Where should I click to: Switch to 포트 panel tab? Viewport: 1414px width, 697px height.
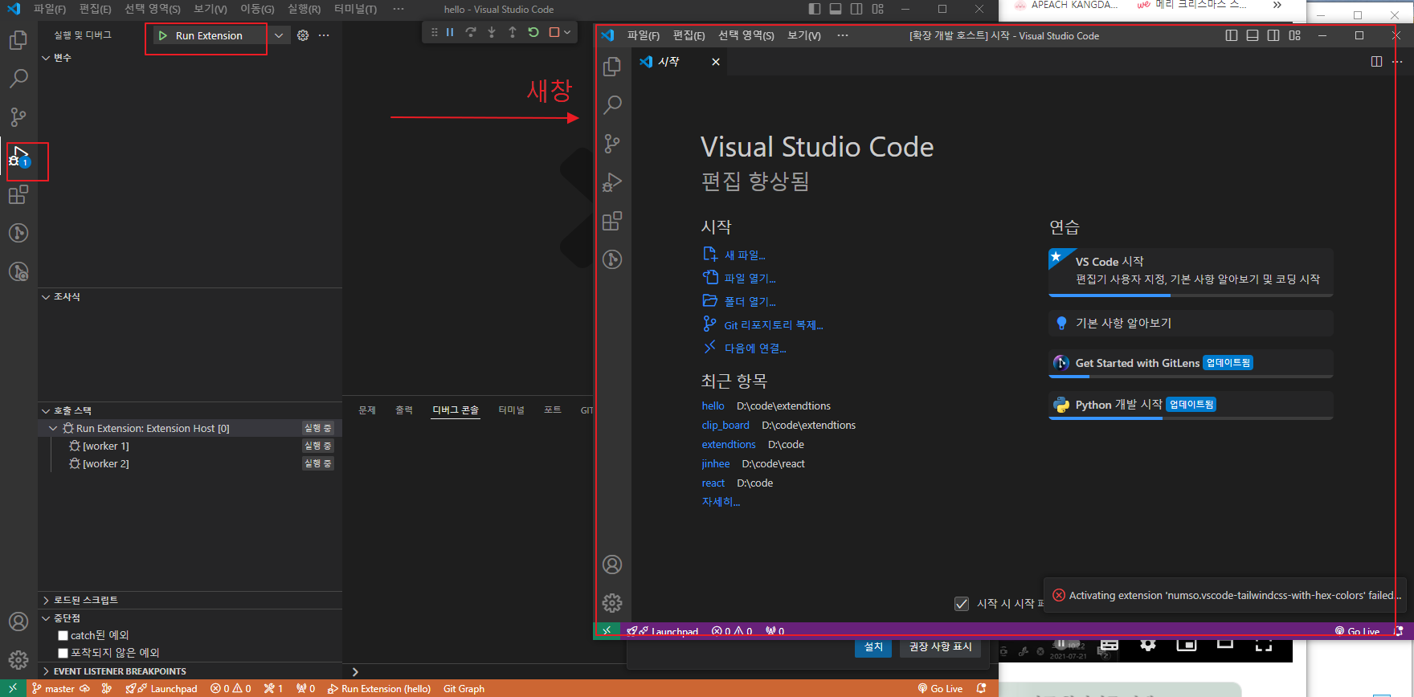point(553,410)
